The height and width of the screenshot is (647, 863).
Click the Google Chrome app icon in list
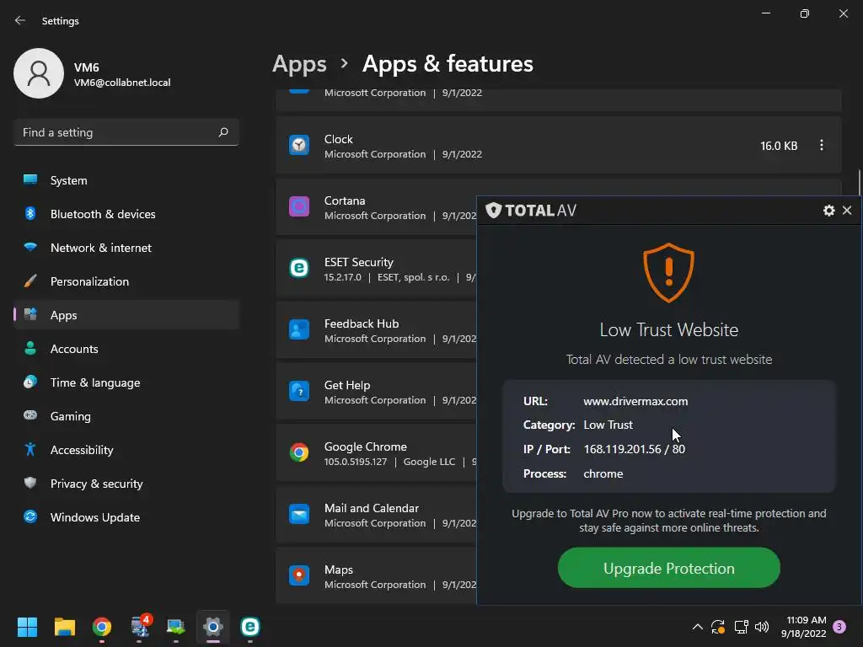click(x=299, y=452)
